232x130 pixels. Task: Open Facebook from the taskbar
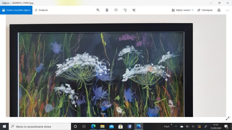pyautogui.click(x=130, y=126)
